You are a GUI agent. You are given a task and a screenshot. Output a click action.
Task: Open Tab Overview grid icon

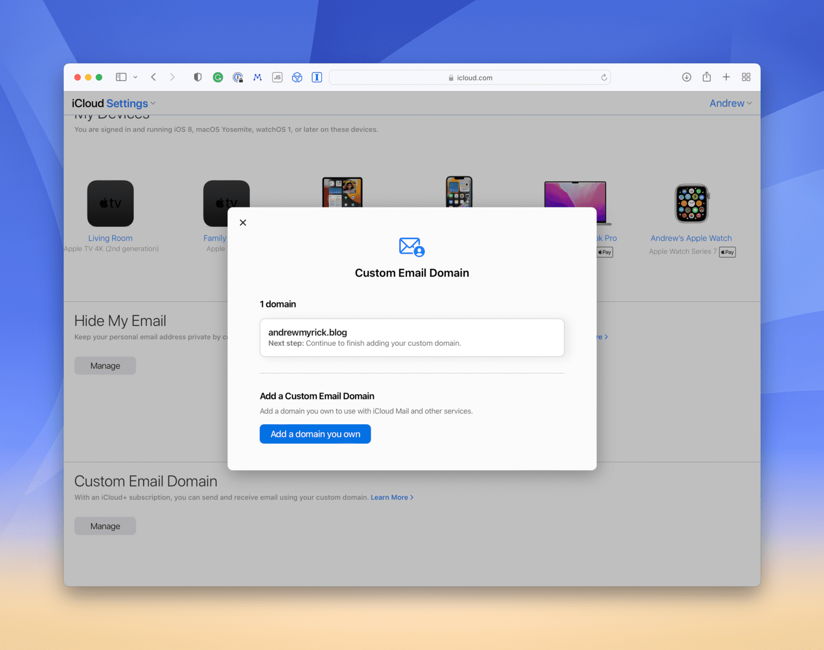[x=746, y=77]
